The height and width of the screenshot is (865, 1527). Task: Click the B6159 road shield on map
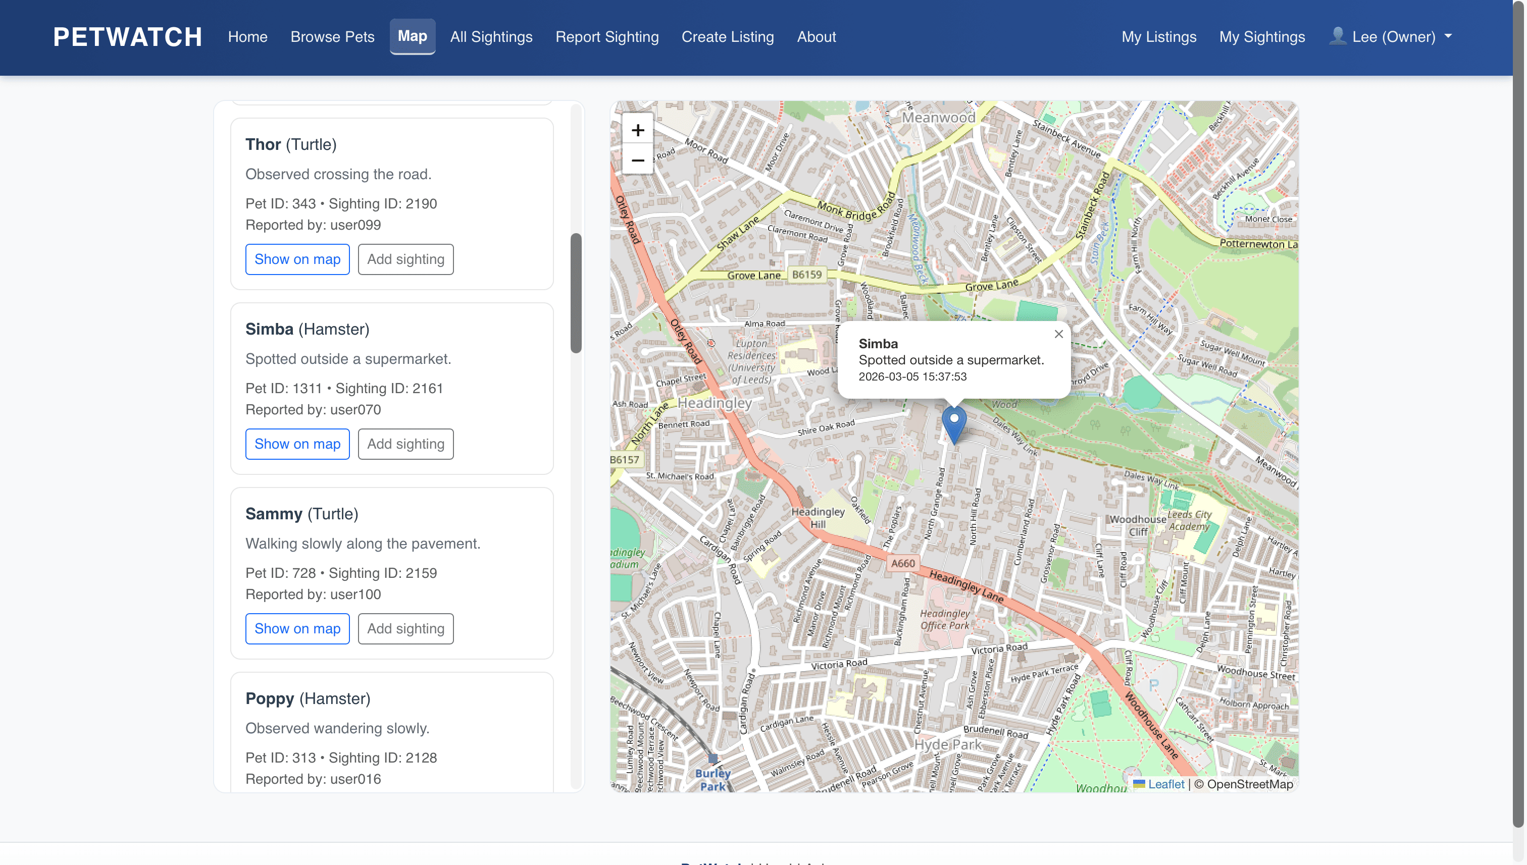(806, 275)
